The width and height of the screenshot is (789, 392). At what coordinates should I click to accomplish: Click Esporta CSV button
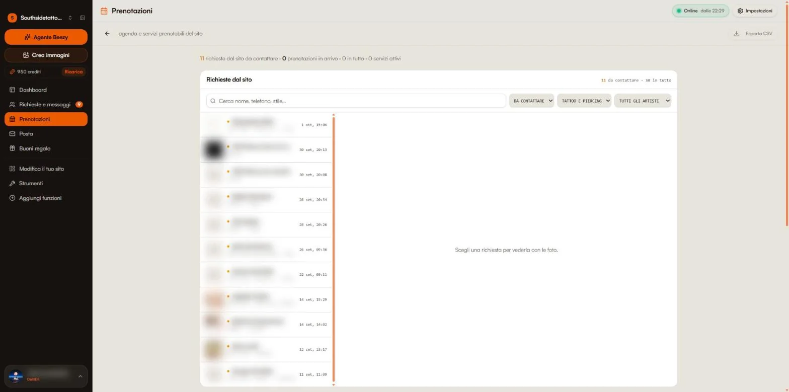pos(753,34)
